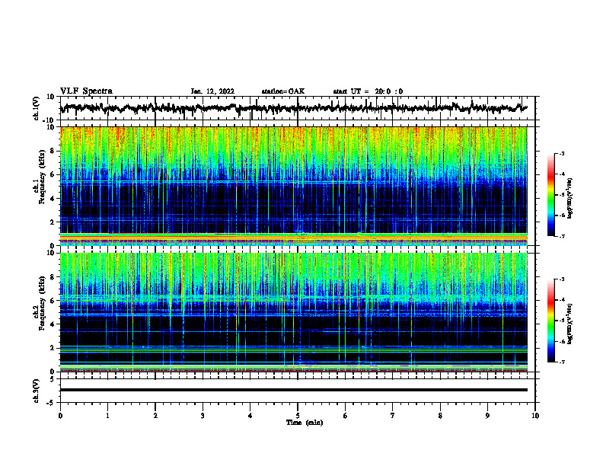The width and height of the screenshot is (603, 466).
Task: Click time axis tick label '5' beside Time label
Action: click(x=298, y=416)
